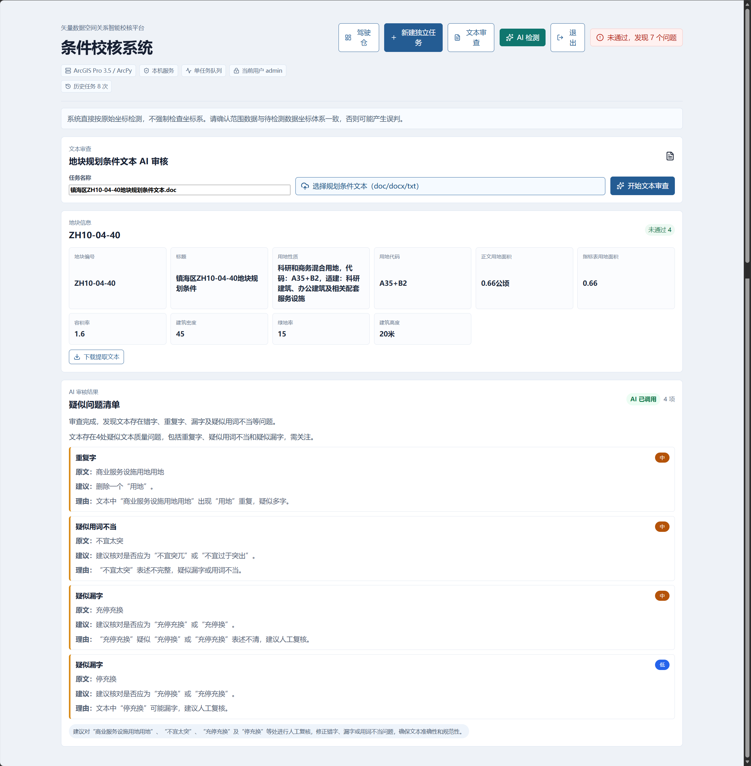The width and height of the screenshot is (751, 766).
Task: Click the history clock icon
Action: [x=68, y=87]
